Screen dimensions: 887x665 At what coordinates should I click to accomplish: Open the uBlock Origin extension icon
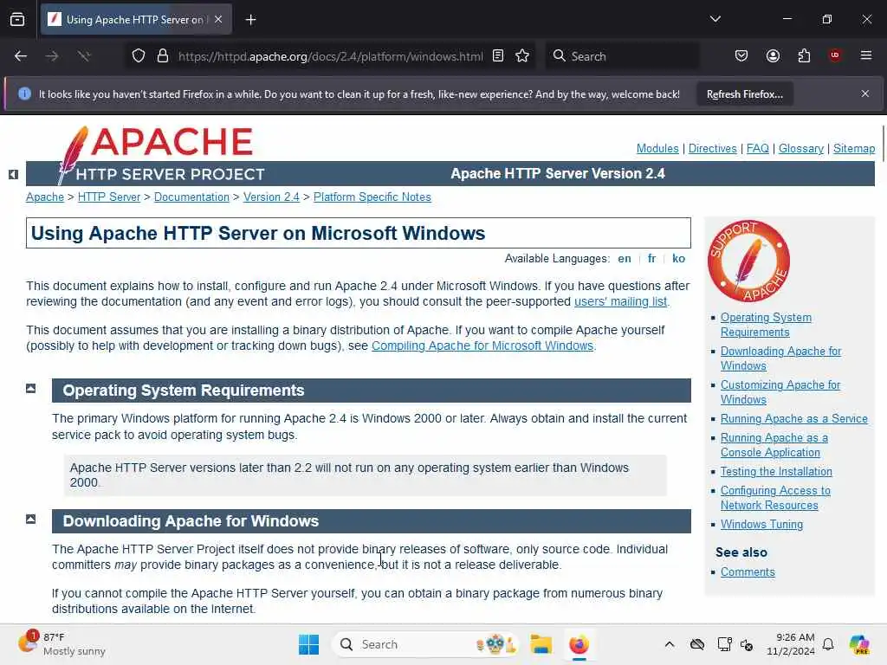click(835, 55)
